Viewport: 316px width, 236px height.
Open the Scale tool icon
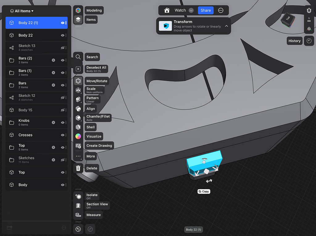point(78,90)
